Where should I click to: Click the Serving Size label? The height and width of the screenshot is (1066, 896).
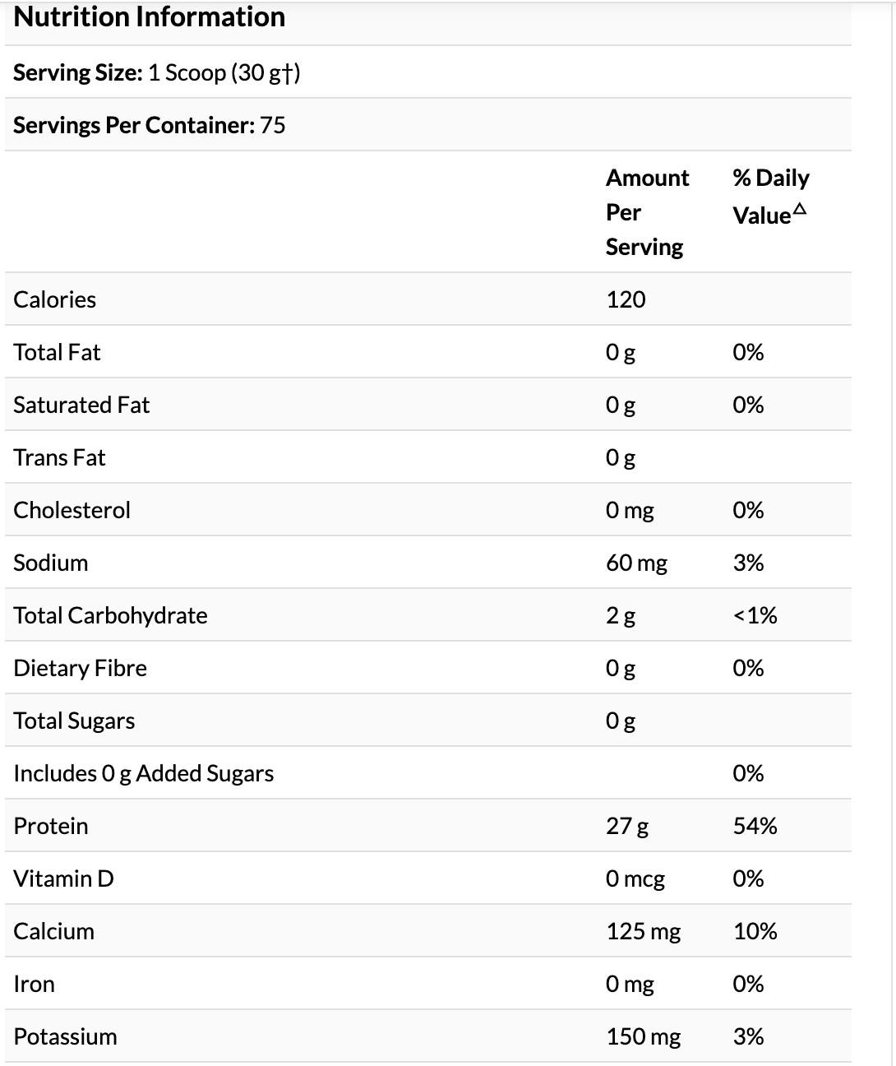78,73
